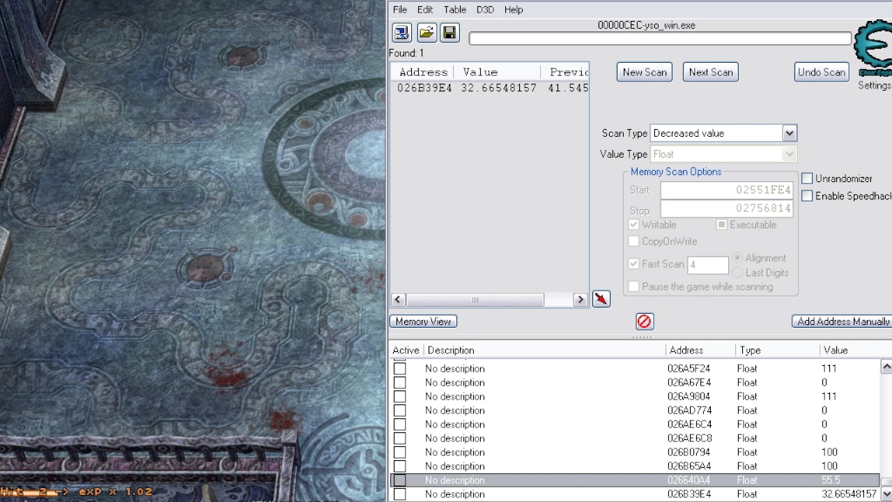The image size is (892, 502).
Task: Toggle Pause the game while scanning
Action: click(x=633, y=287)
